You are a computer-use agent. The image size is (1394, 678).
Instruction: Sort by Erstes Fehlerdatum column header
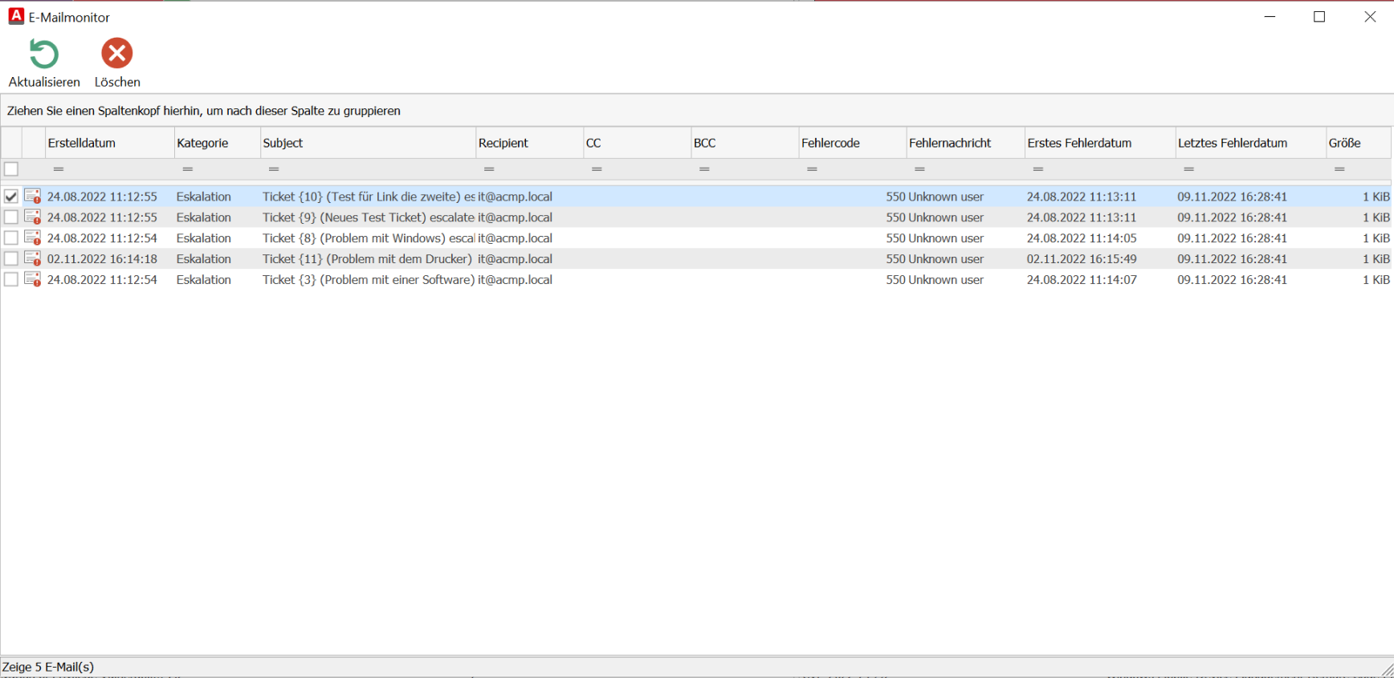click(1101, 143)
